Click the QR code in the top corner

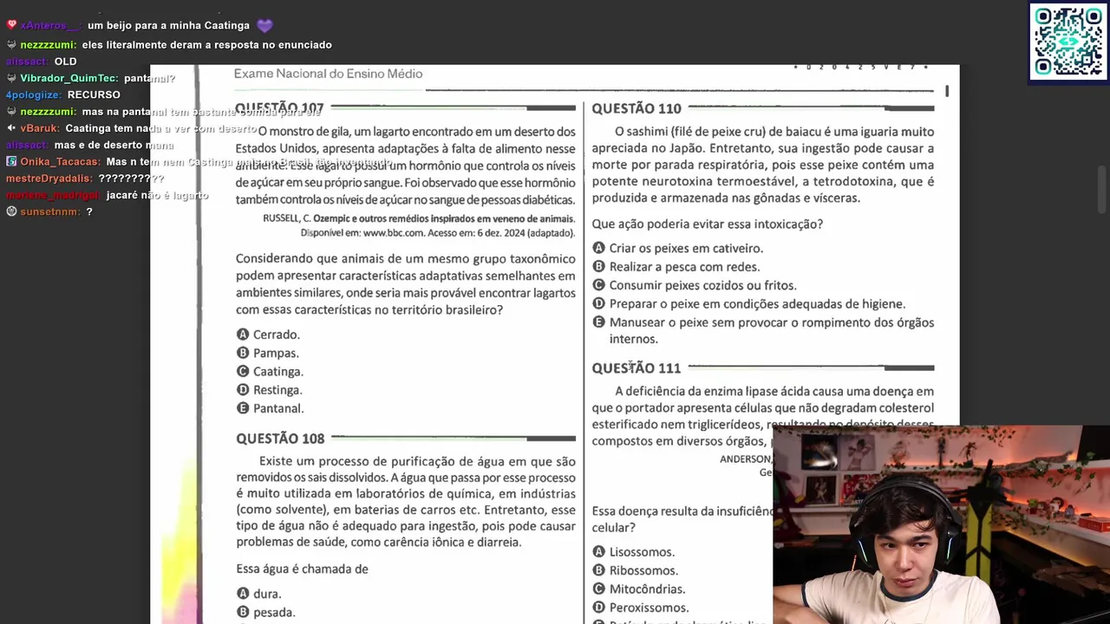[x=1068, y=42]
